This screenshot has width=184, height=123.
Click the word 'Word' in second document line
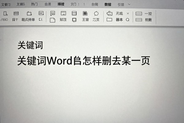point(59,61)
